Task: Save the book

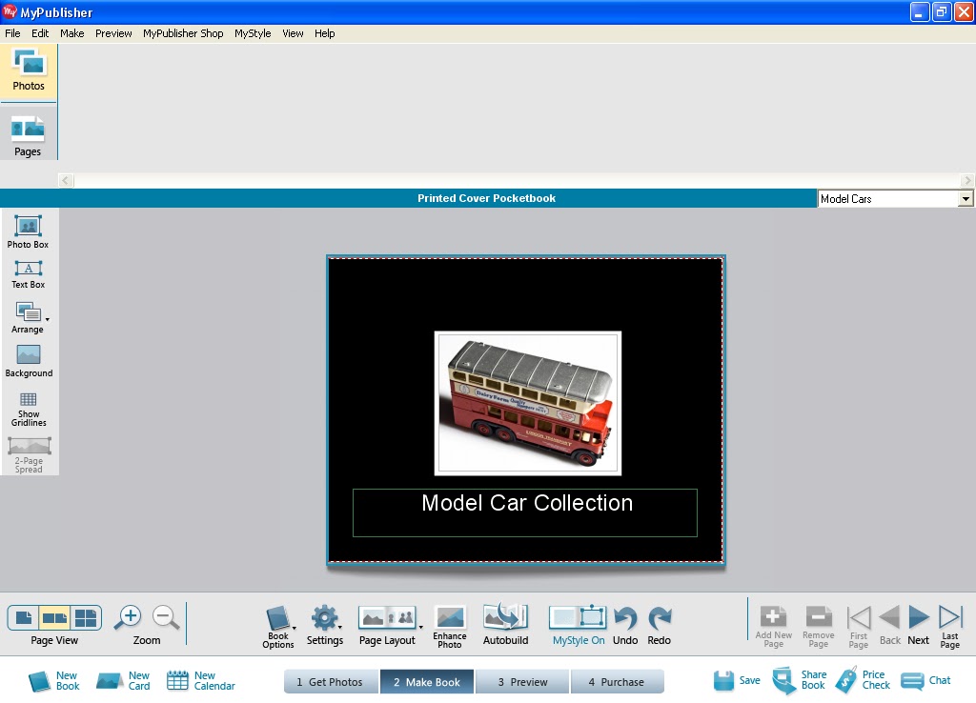Action: pos(737,680)
